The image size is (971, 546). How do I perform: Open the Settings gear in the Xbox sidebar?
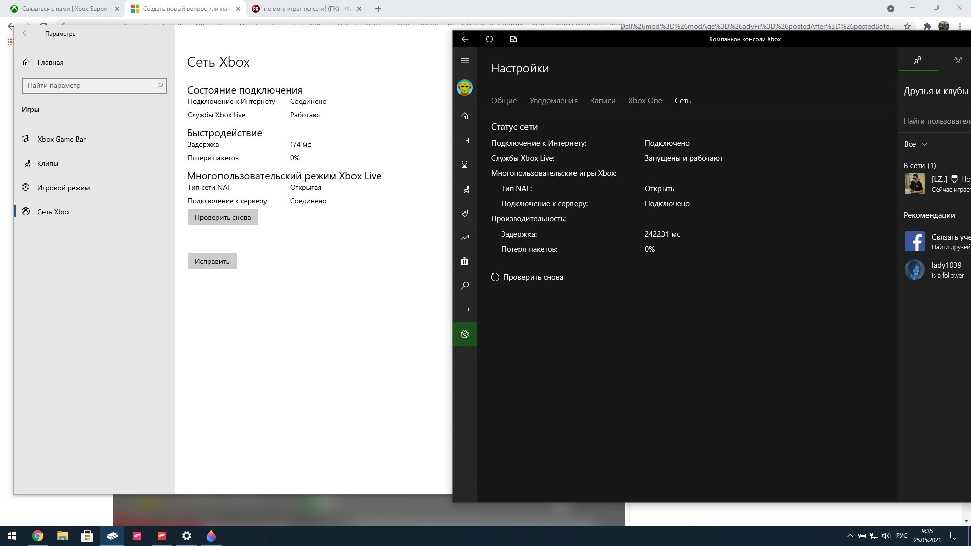point(465,334)
